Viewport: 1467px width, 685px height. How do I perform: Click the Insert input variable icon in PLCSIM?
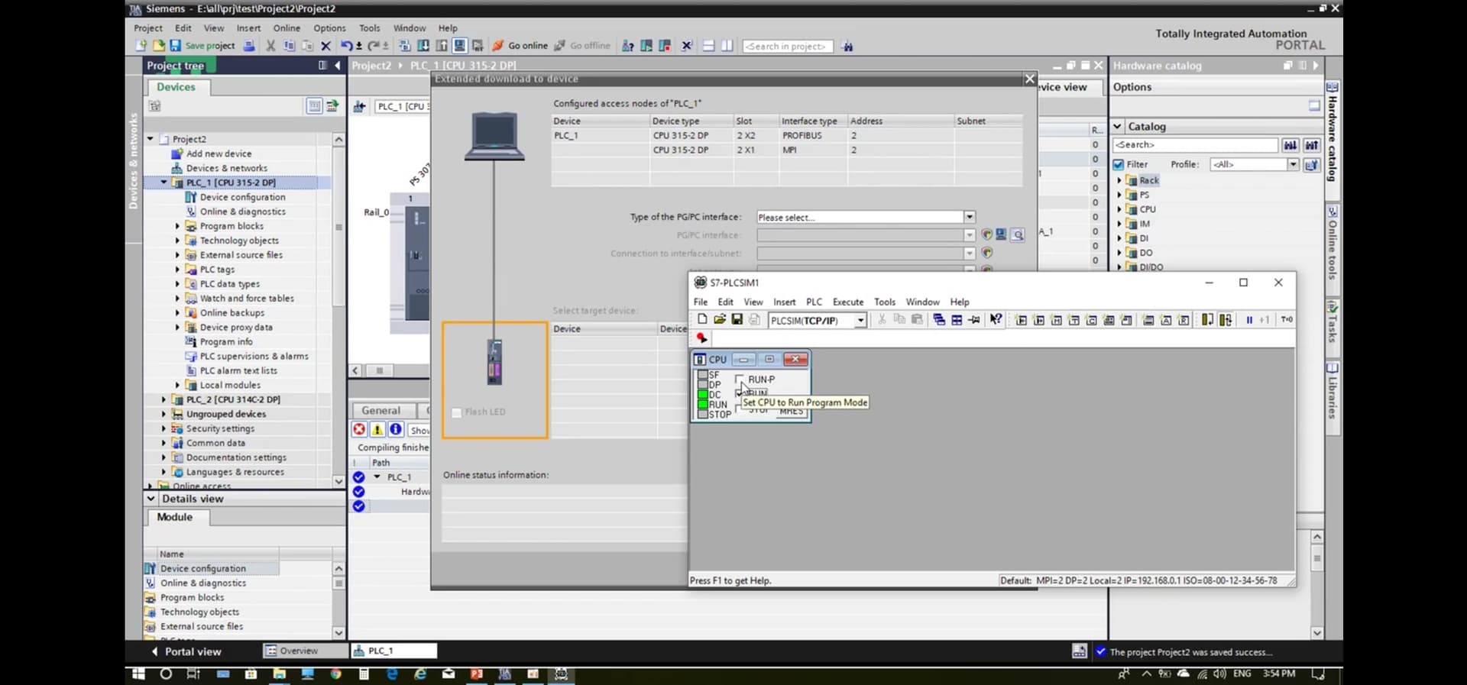pos(1022,320)
